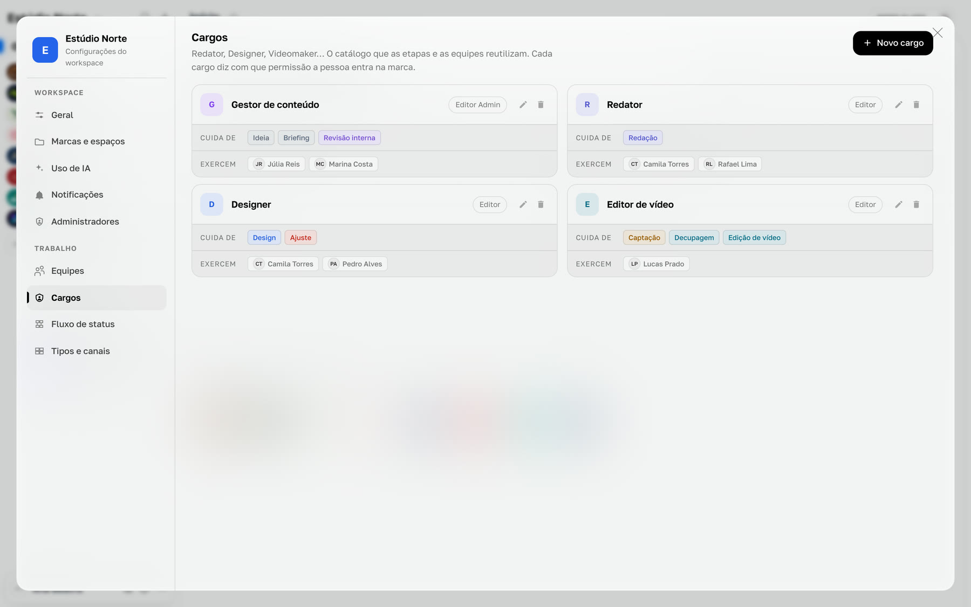Edit the Designer role

coord(523,204)
